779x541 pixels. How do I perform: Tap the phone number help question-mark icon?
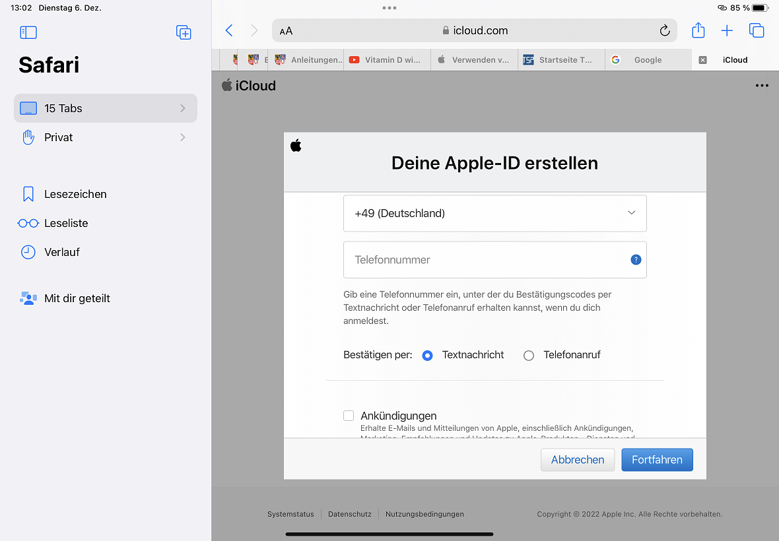coord(636,259)
